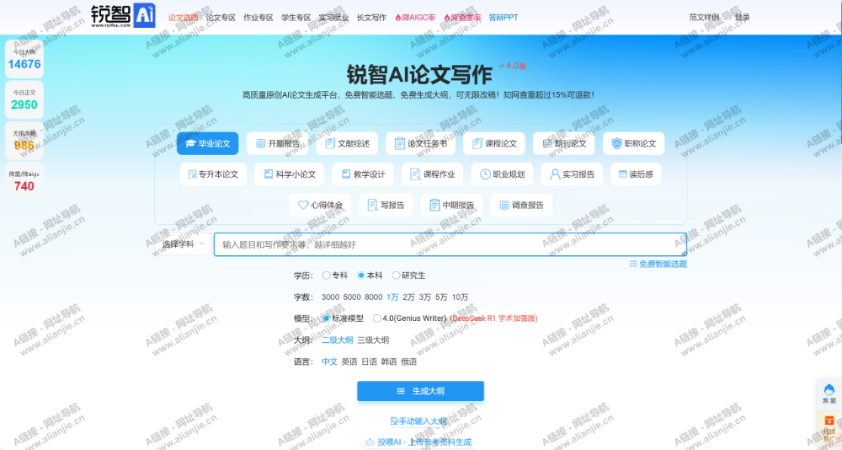This screenshot has height=450, width=842.
Task: Select the 研究生 education radio button
Action: coord(396,276)
